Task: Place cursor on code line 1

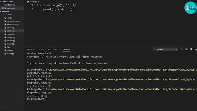Action: click(57, 5)
